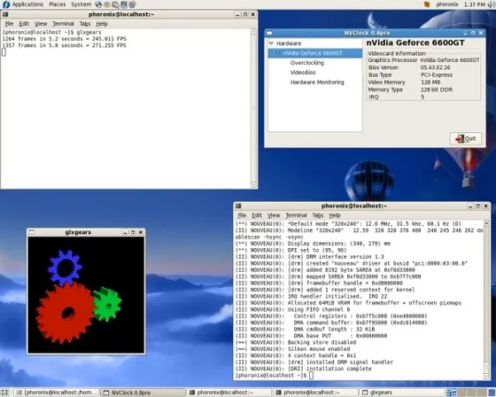Click the upper terminal's cursor line

[4, 52]
